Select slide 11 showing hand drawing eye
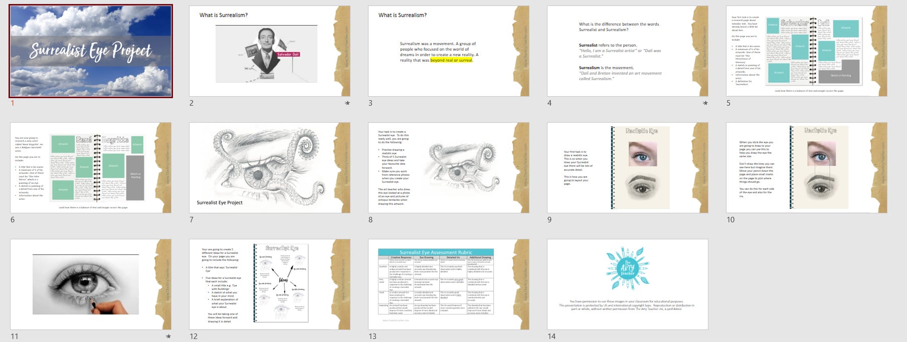 [91, 284]
